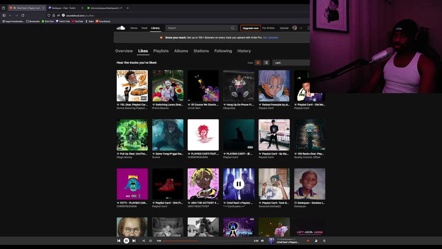Skip to previous track in player bar

point(119,241)
